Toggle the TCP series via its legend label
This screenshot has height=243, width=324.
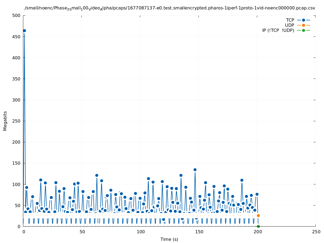pyautogui.click(x=290, y=20)
